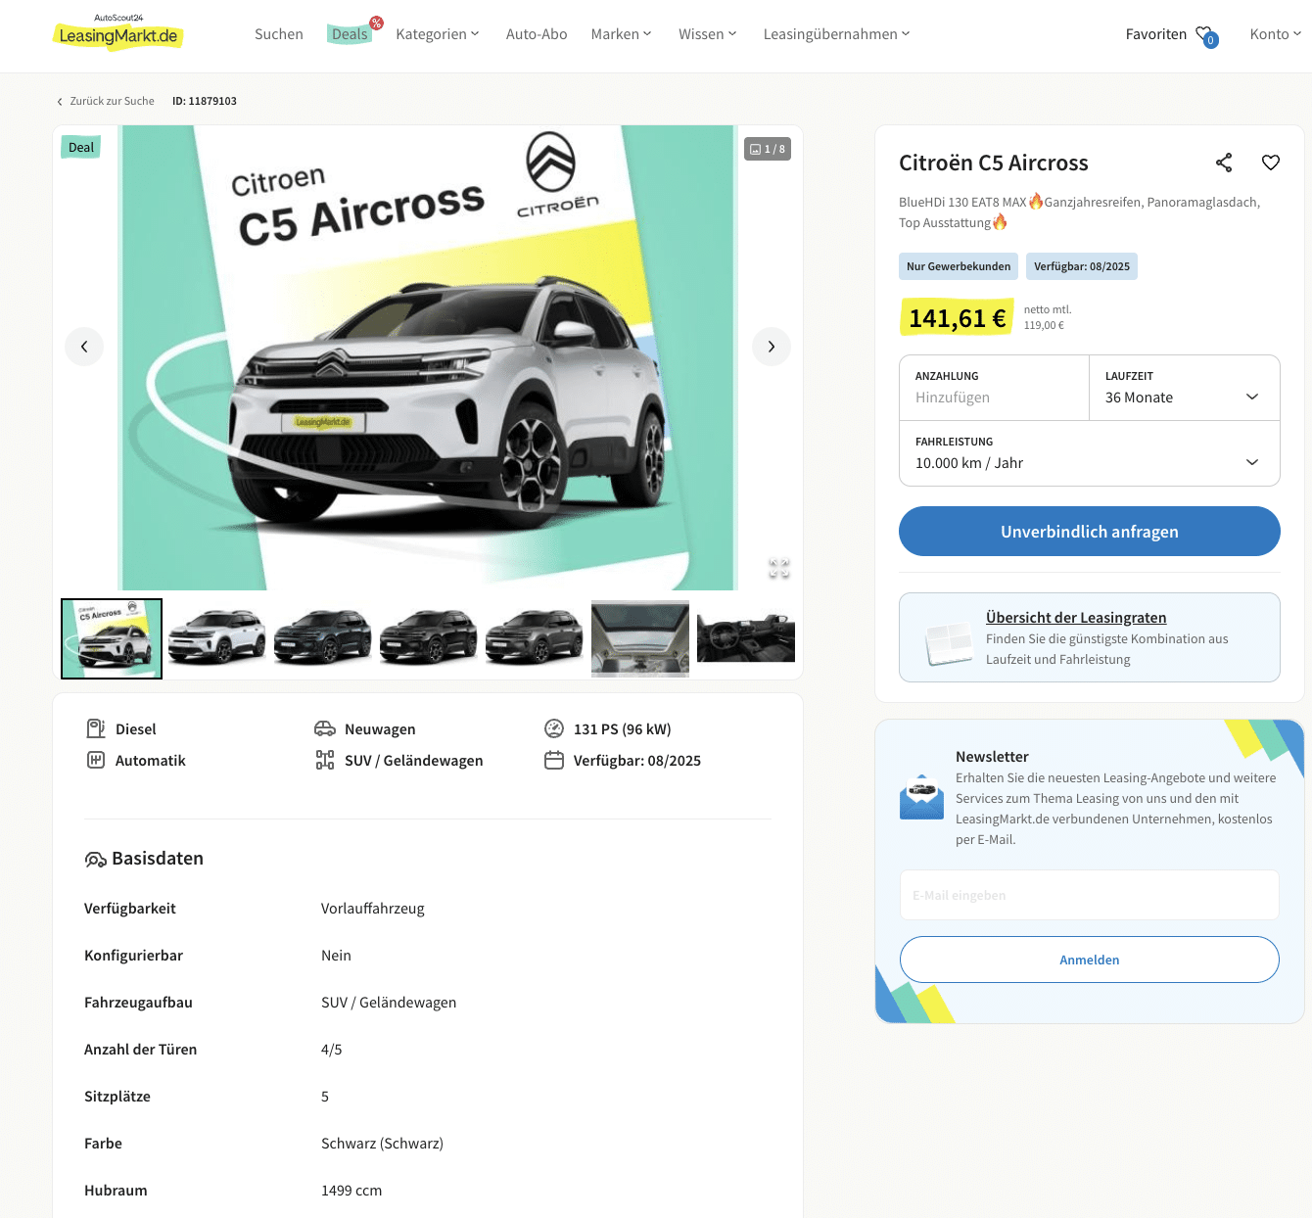Click the Deals percent badge icon

click(x=376, y=23)
